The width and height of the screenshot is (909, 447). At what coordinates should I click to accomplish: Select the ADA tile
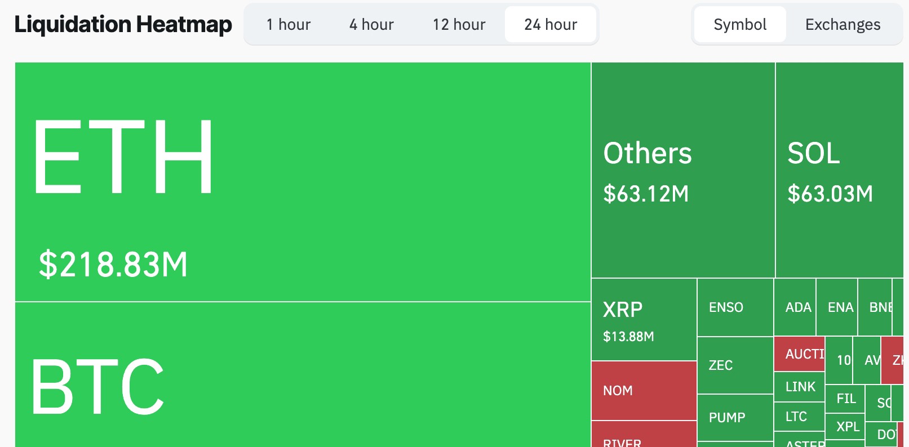[x=799, y=307]
